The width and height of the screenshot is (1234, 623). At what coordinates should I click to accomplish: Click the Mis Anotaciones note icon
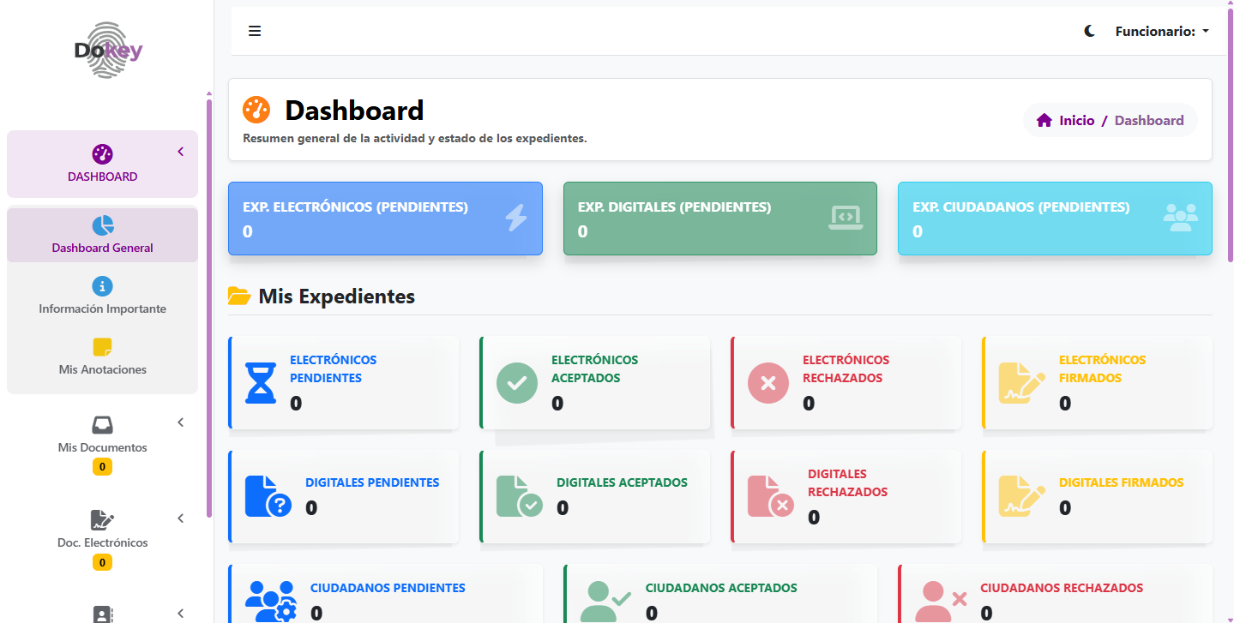click(102, 347)
